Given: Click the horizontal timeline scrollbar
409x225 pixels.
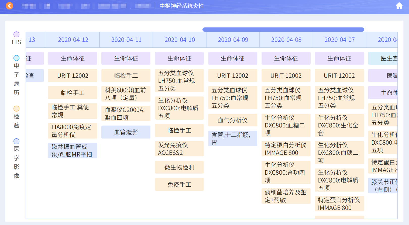Looking at the screenshot, I should point(283,30).
